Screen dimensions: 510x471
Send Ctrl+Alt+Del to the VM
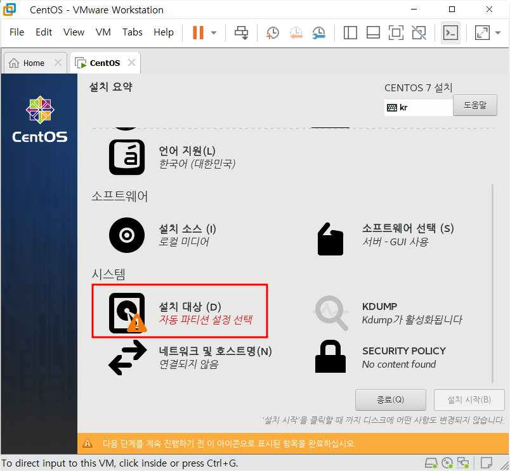pyautogui.click(x=241, y=32)
